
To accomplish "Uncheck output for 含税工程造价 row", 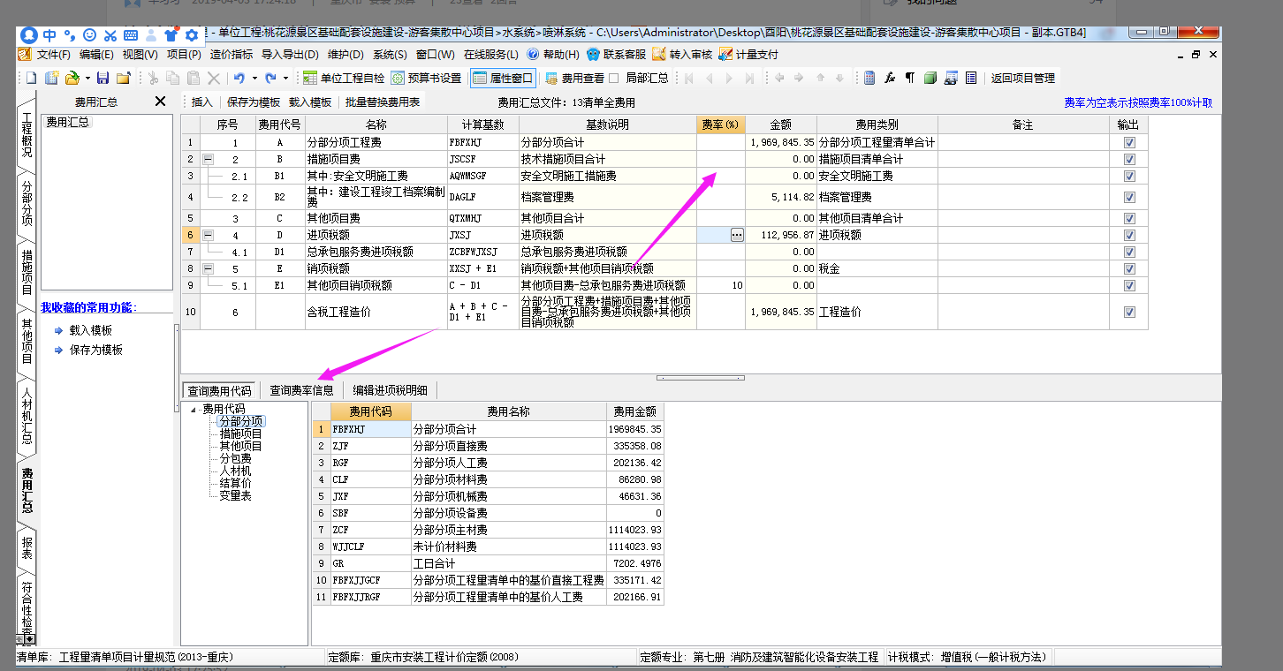I will 1129,312.
